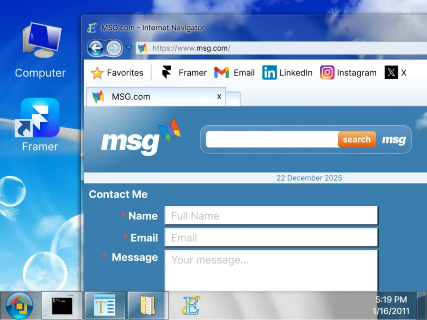427x320 pixels.
Task: Click the MSG site icon in address bar
Action: tap(142, 48)
